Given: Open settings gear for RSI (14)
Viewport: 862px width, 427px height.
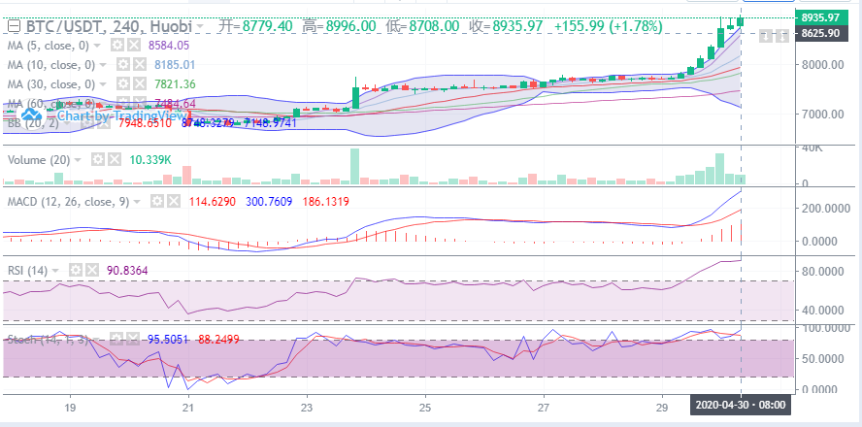Looking at the screenshot, I should pos(76,271).
